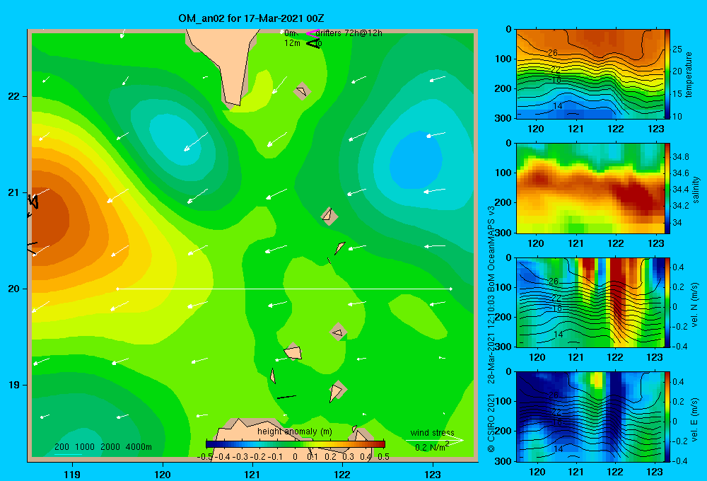Click latitude label 19 on the main map axis
The height and width of the screenshot is (481, 707).
click(x=14, y=385)
